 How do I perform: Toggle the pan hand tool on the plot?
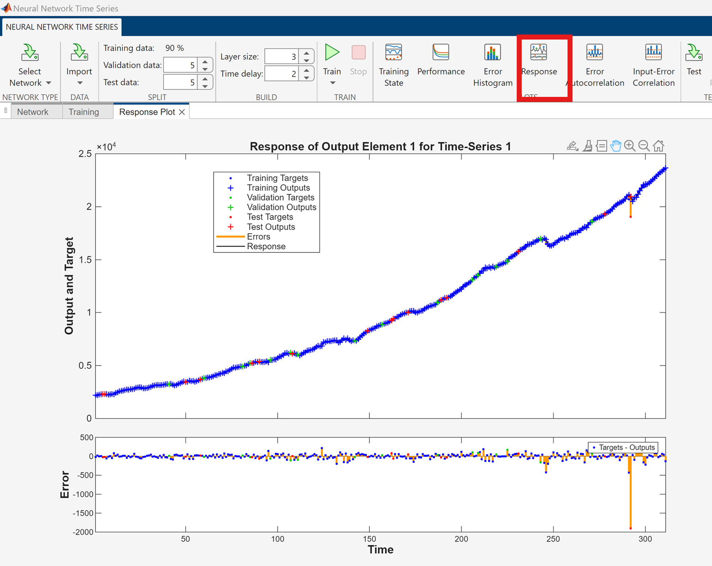coord(616,146)
